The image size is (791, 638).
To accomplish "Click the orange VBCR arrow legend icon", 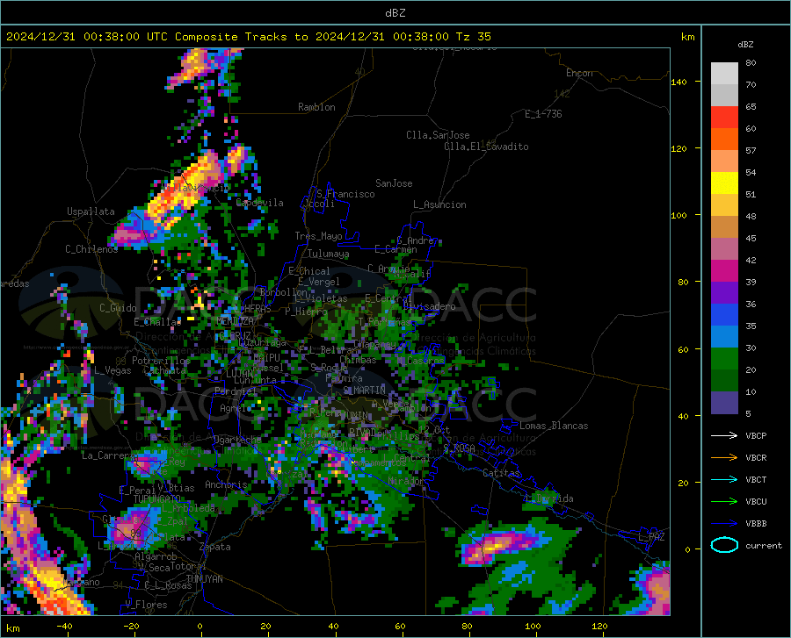I will 724,457.
